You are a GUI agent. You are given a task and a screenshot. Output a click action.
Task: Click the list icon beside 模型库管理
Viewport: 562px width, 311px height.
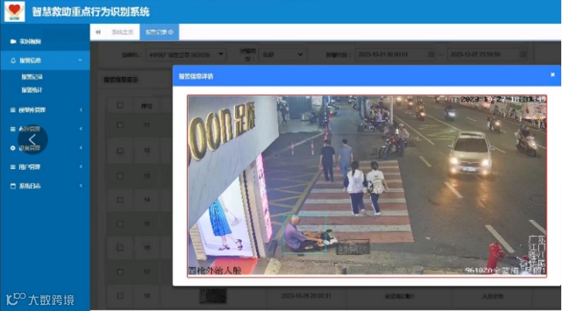click(x=13, y=110)
